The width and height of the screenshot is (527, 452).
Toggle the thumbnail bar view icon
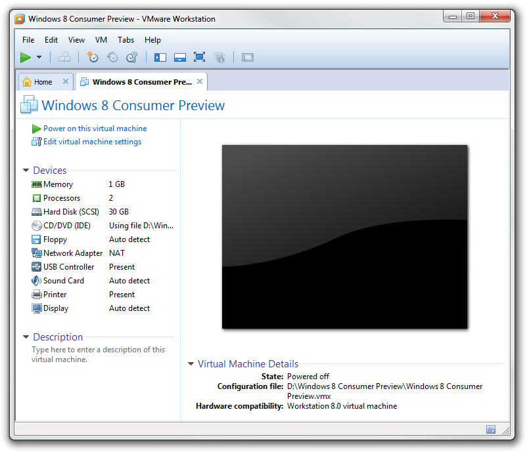(x=180, y=57)
